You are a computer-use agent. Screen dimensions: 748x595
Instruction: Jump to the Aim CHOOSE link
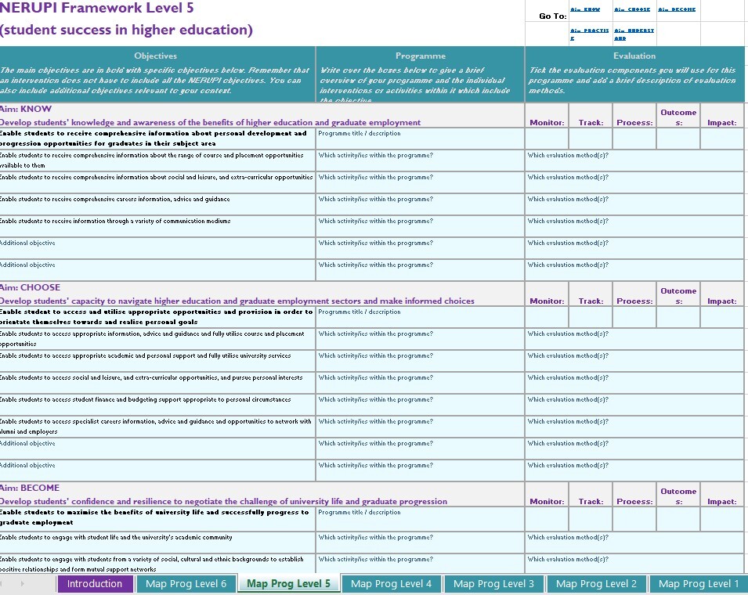click(631, 9)
